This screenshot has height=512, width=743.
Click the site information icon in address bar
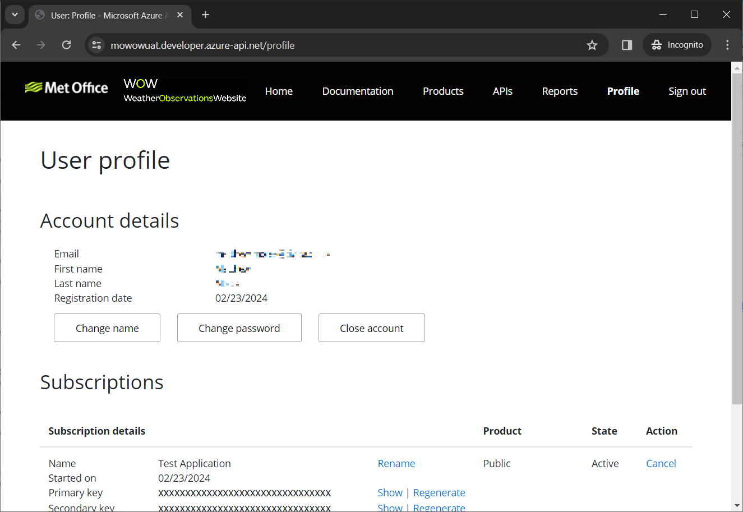(96, 45)
